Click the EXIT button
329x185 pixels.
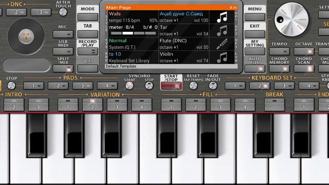coord(255,34)
